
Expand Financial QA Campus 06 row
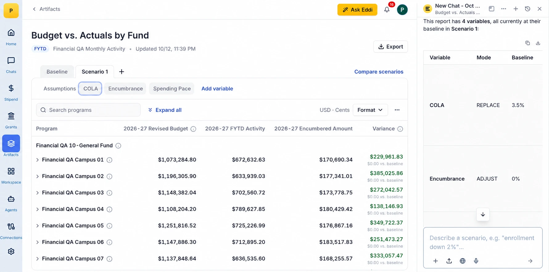pos(37,242)
